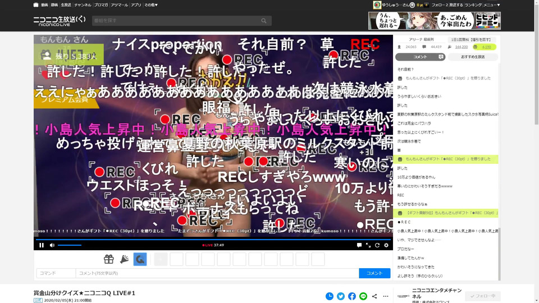Click 放送する in header
The width and height of the screenshot is (539, 303).
tap(456, 5)
